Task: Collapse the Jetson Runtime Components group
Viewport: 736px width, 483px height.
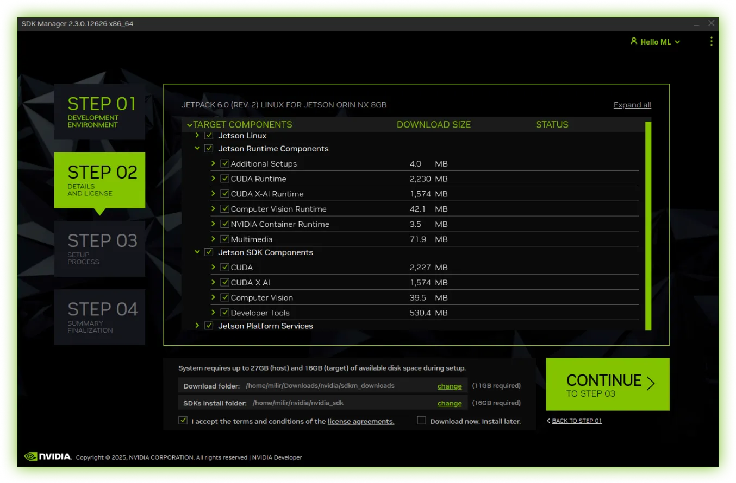Action: 197,148
